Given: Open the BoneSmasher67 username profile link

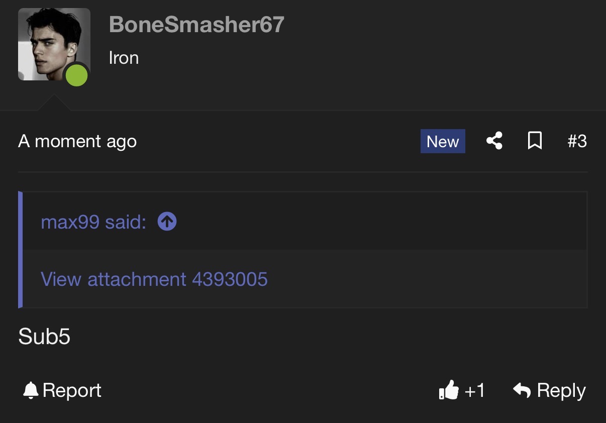Looking at the screenshot, I should tap(196, 25).
